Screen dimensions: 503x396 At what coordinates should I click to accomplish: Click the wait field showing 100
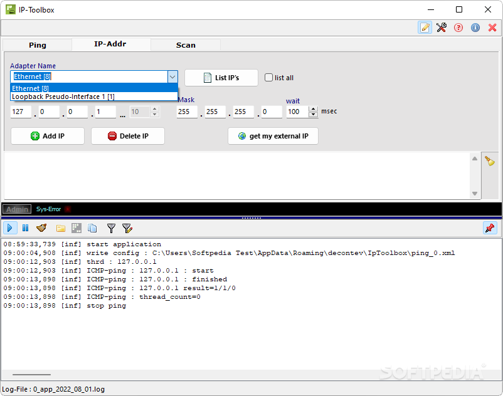click(297, 112)
